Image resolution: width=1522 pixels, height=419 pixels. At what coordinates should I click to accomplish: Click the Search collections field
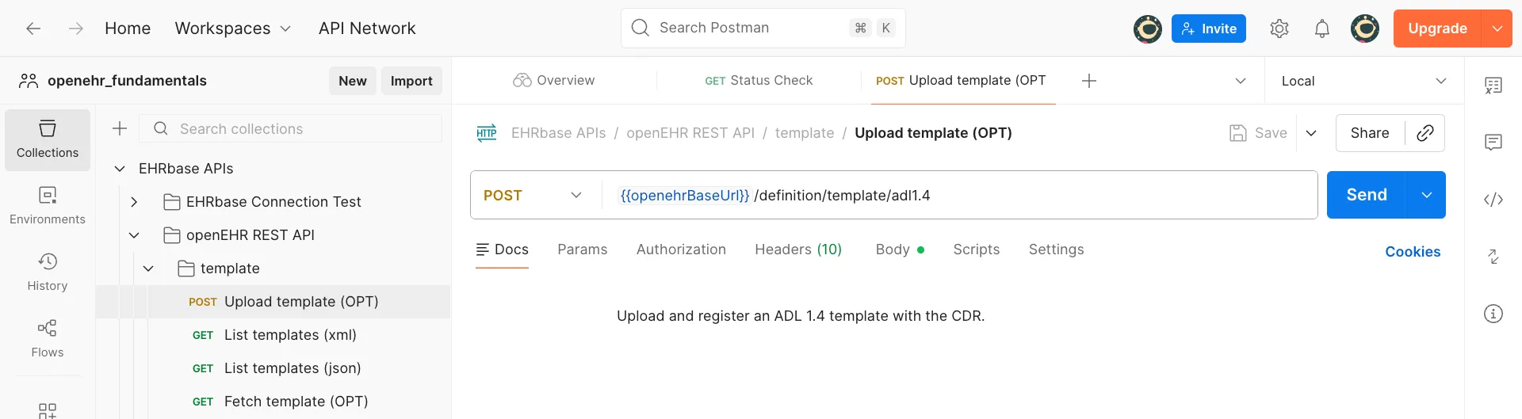(291, 128)
